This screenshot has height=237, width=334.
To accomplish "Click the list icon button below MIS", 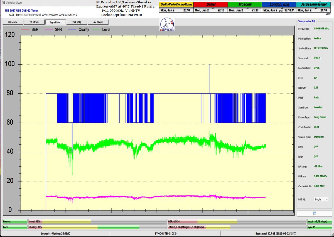I will (x=314, y=214).
